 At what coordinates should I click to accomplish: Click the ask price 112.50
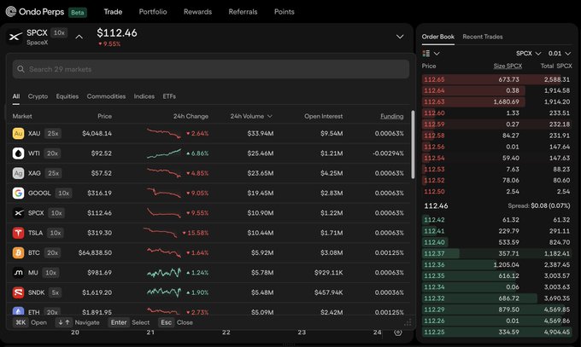[434, 192]
